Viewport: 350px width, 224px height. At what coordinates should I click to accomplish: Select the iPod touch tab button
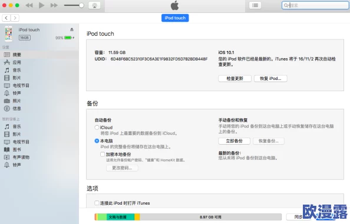pos(175,18)
